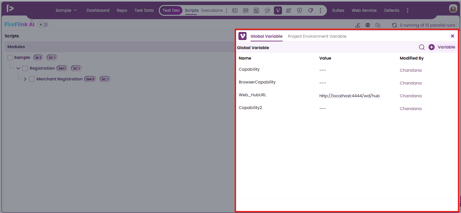Check the Merchant Registration checkbox
The width and height of the screenshot is (461, 213).
tap(32, 79)
